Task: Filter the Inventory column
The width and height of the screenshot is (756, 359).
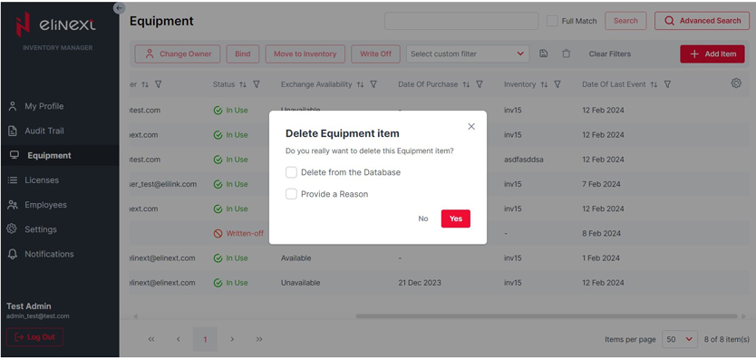Action: tap(557, 84)
